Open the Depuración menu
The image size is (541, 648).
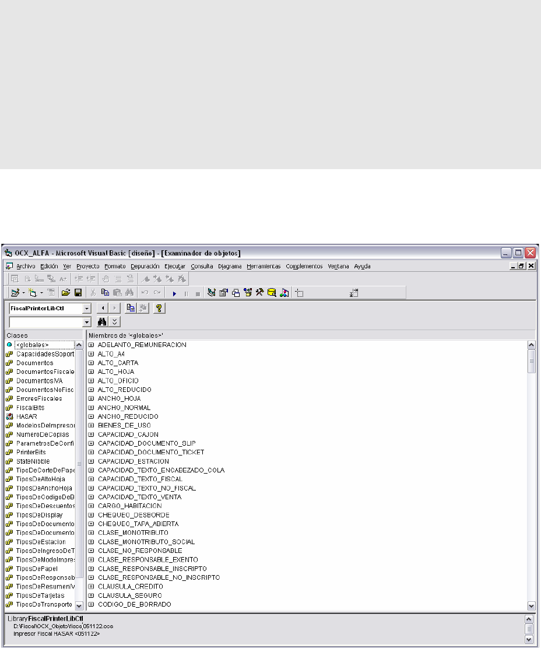click(145, 266)
